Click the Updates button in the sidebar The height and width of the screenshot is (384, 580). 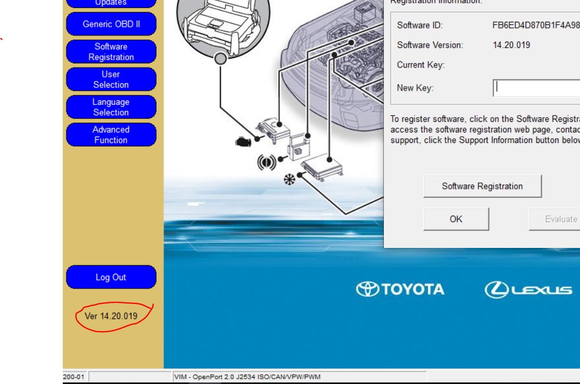coord(111,3)
